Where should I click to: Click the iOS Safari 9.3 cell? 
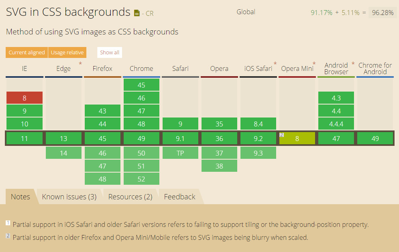coord(258,153)
